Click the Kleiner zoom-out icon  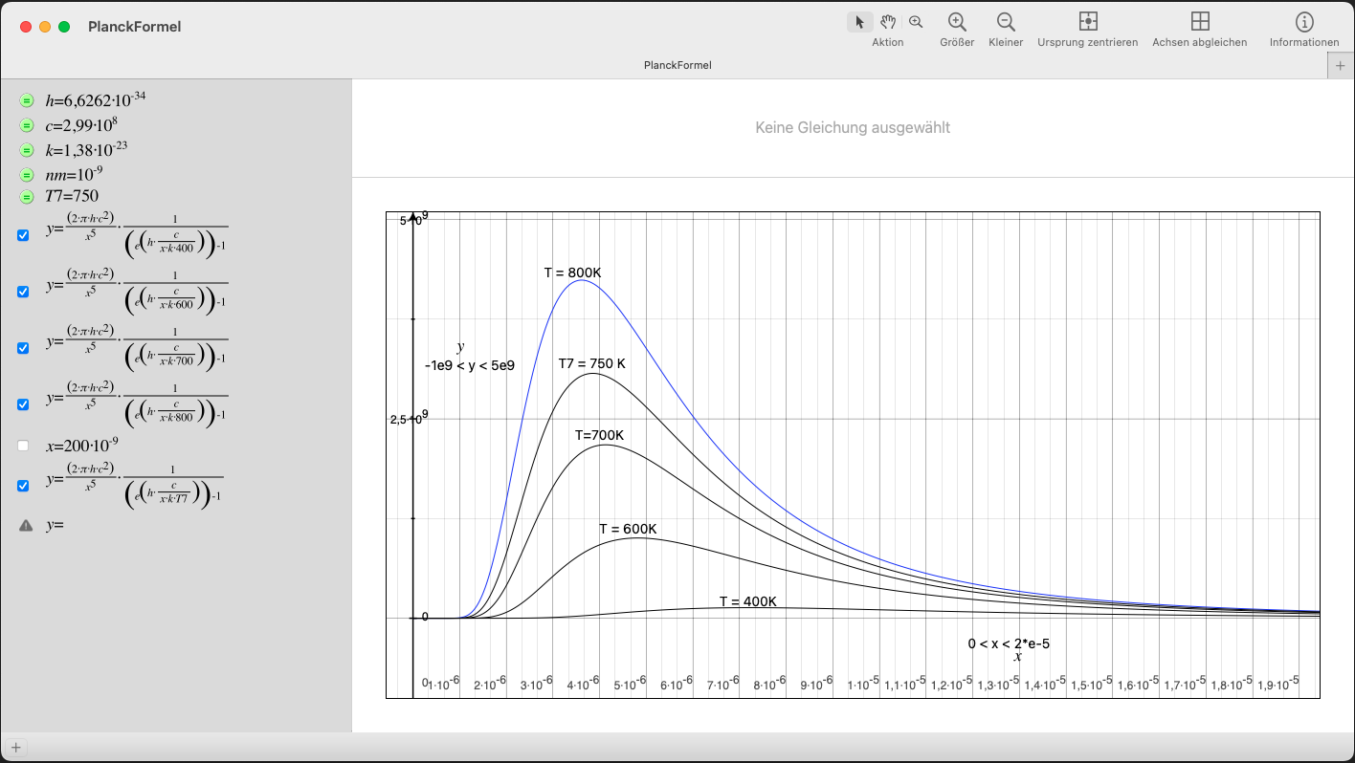coord(1006,22)
